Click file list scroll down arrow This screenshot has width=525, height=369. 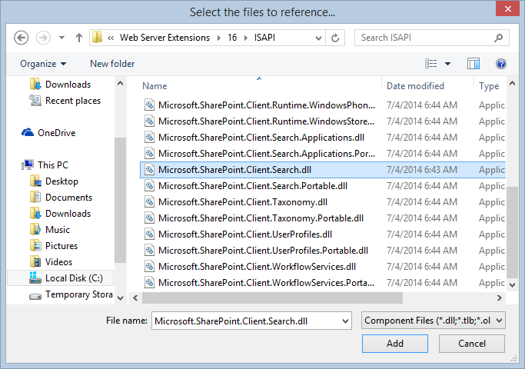click(512, 285)
